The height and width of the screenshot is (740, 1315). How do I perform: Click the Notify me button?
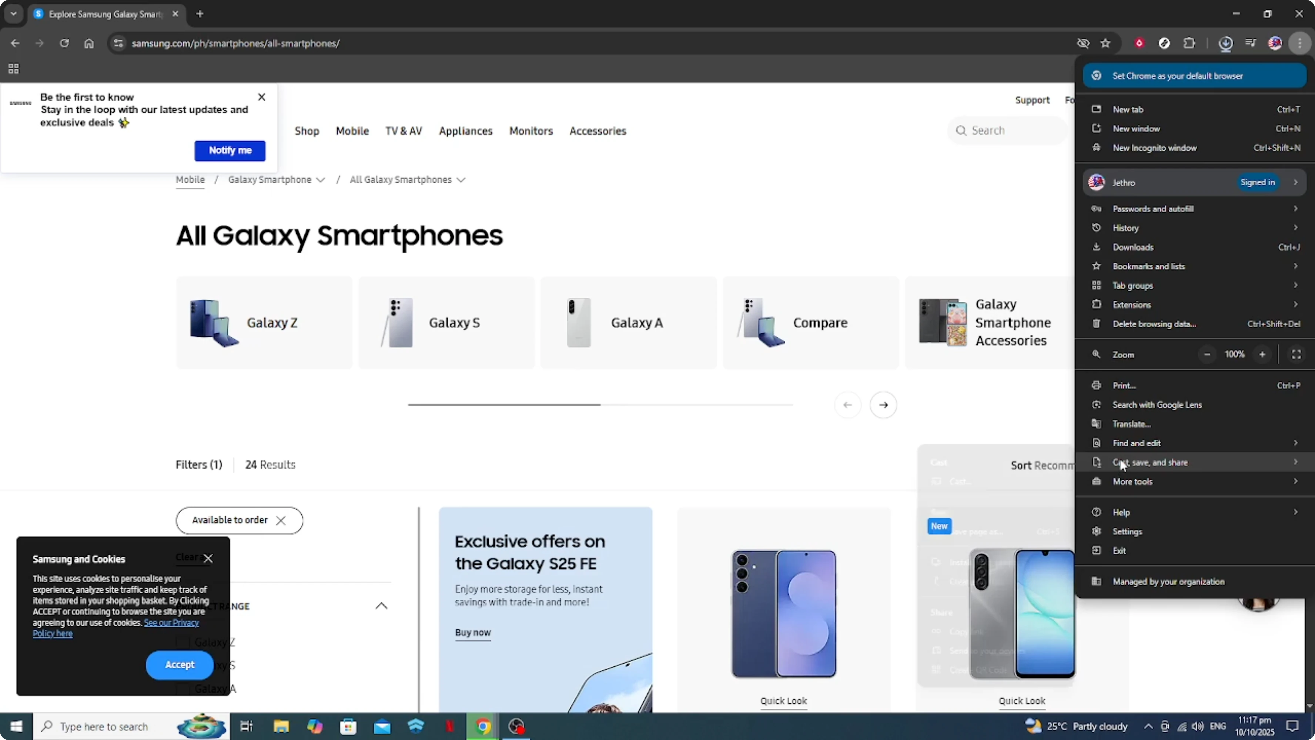coord(230,151)
